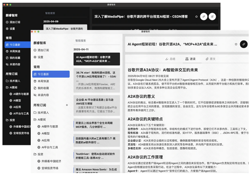Screen dimensions: 252x176
Task: Select AI硬件与能源 feed in light window
Action: (x=48, y=126)
